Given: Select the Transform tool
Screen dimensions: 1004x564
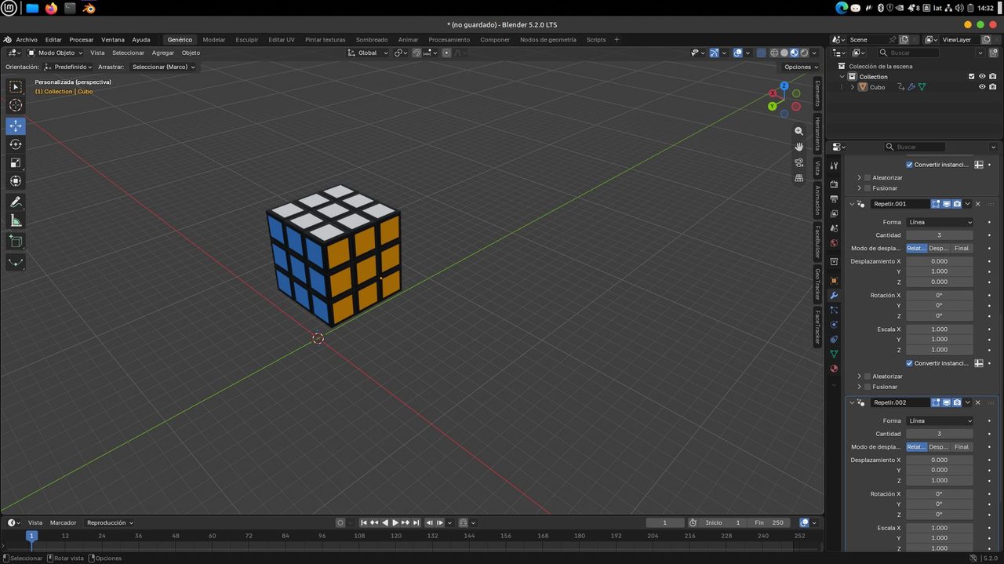Looking at the screenshot, I should 16,181.
